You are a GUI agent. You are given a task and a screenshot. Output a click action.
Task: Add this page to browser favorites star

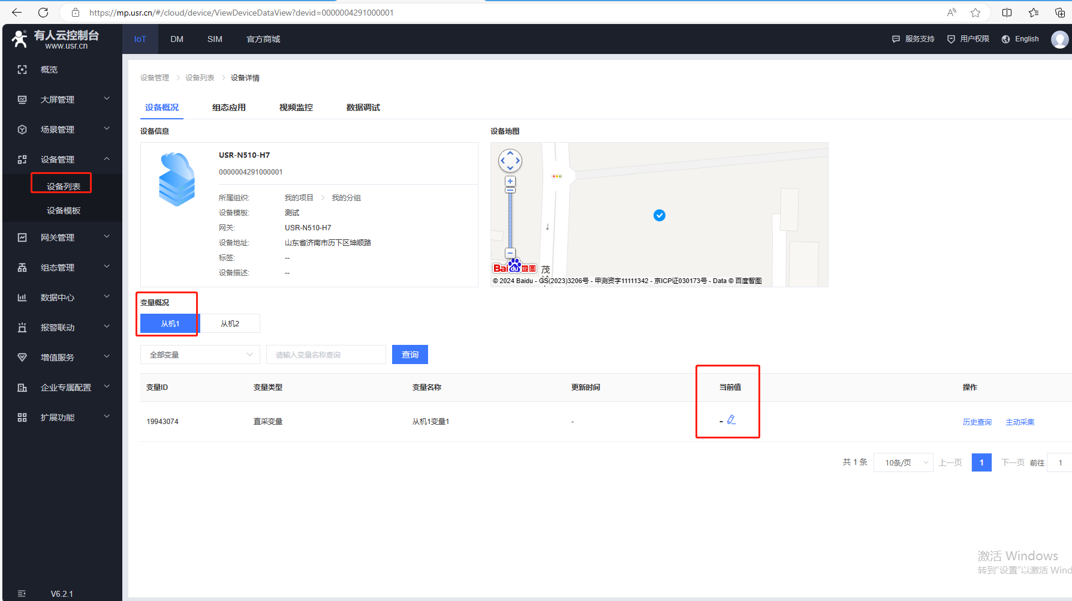pyautogui.click(x=975, y=13)
